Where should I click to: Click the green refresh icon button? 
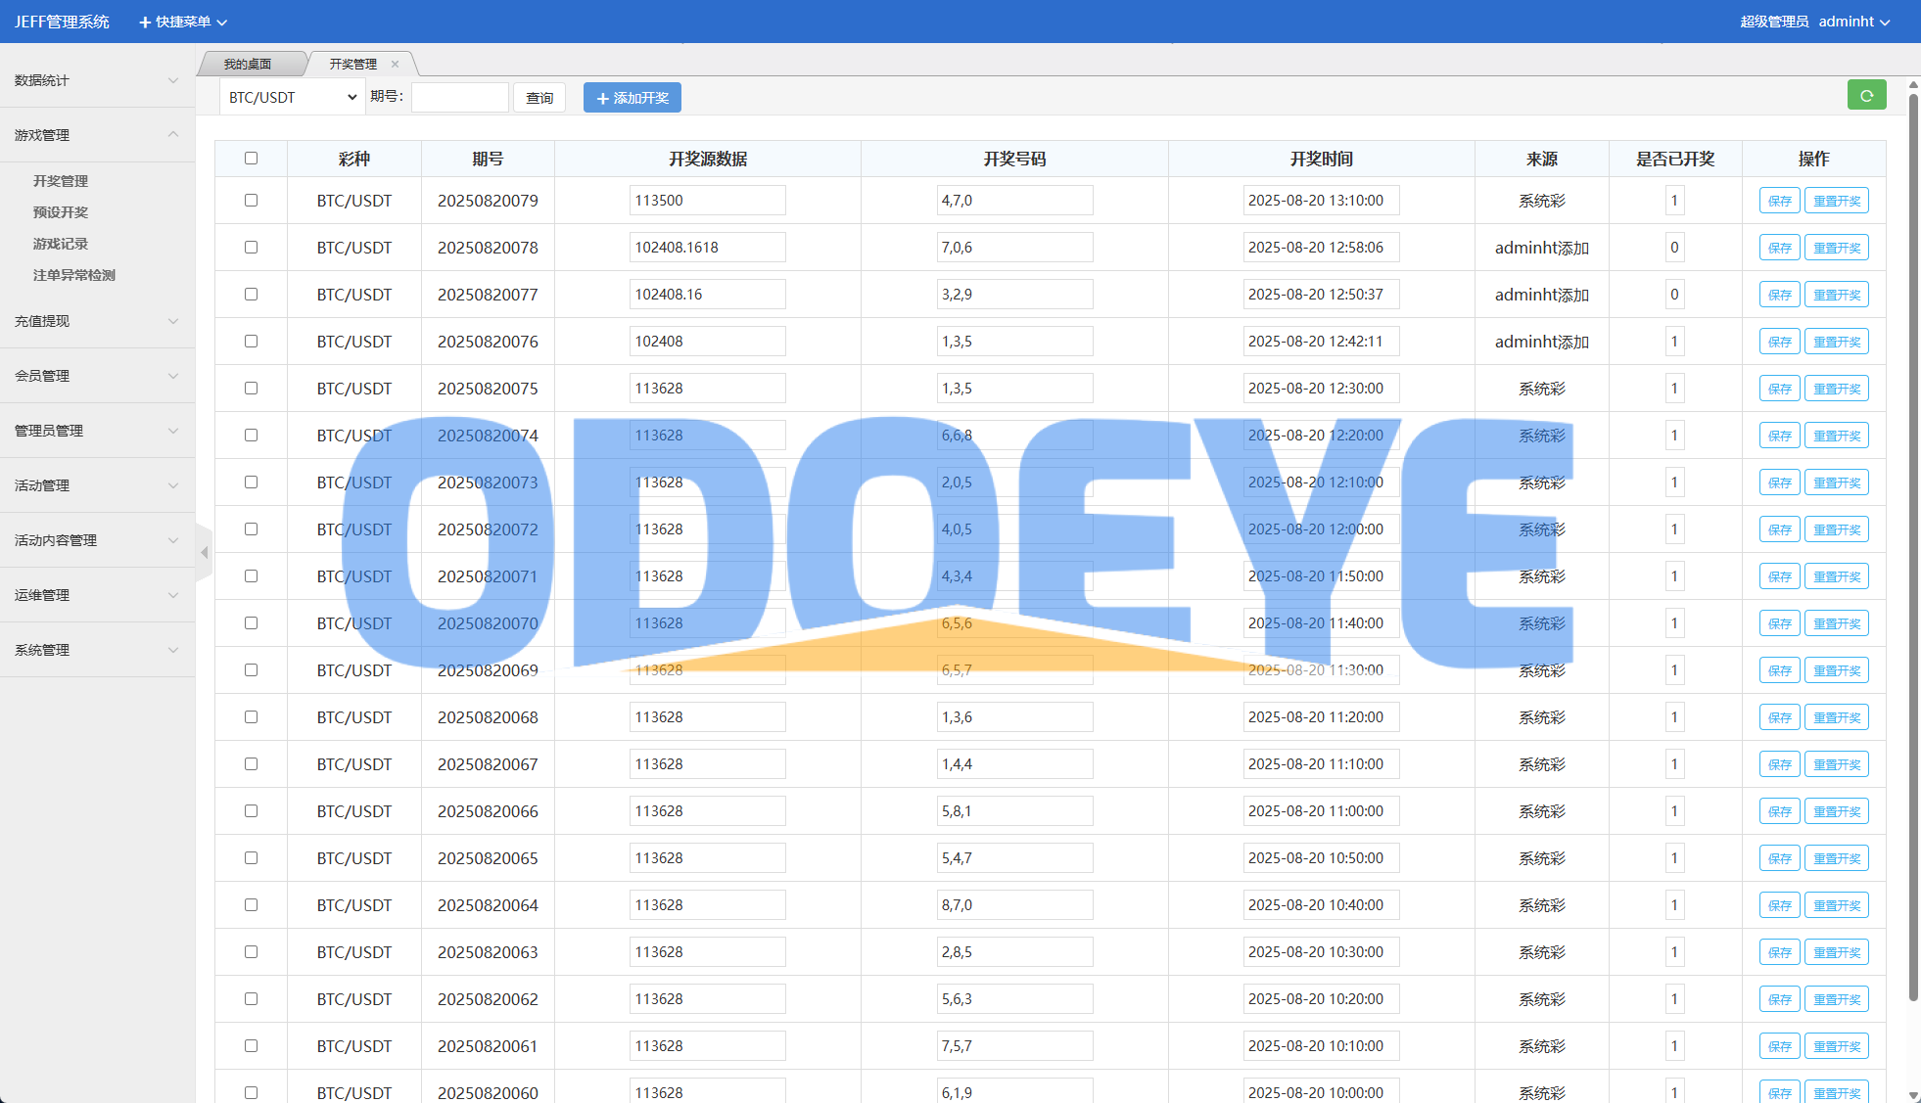[1866, 96]
